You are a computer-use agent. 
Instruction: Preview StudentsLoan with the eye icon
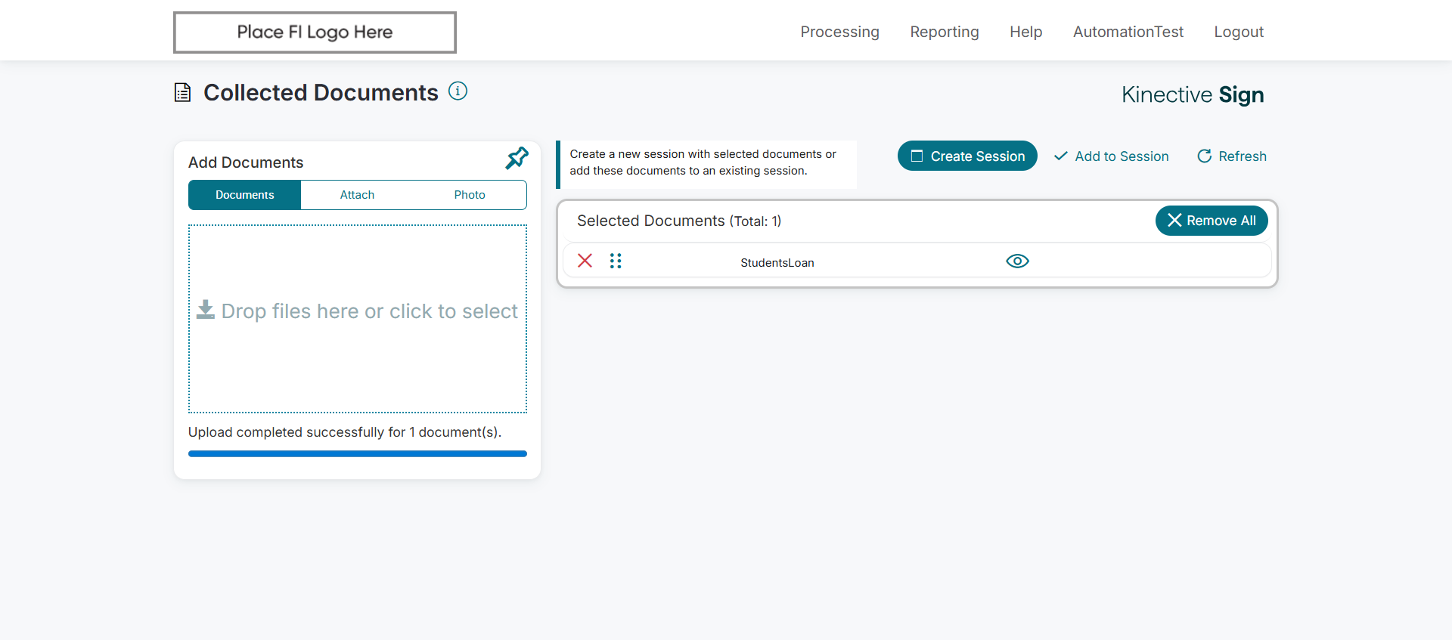click(x=1017, y=261)
